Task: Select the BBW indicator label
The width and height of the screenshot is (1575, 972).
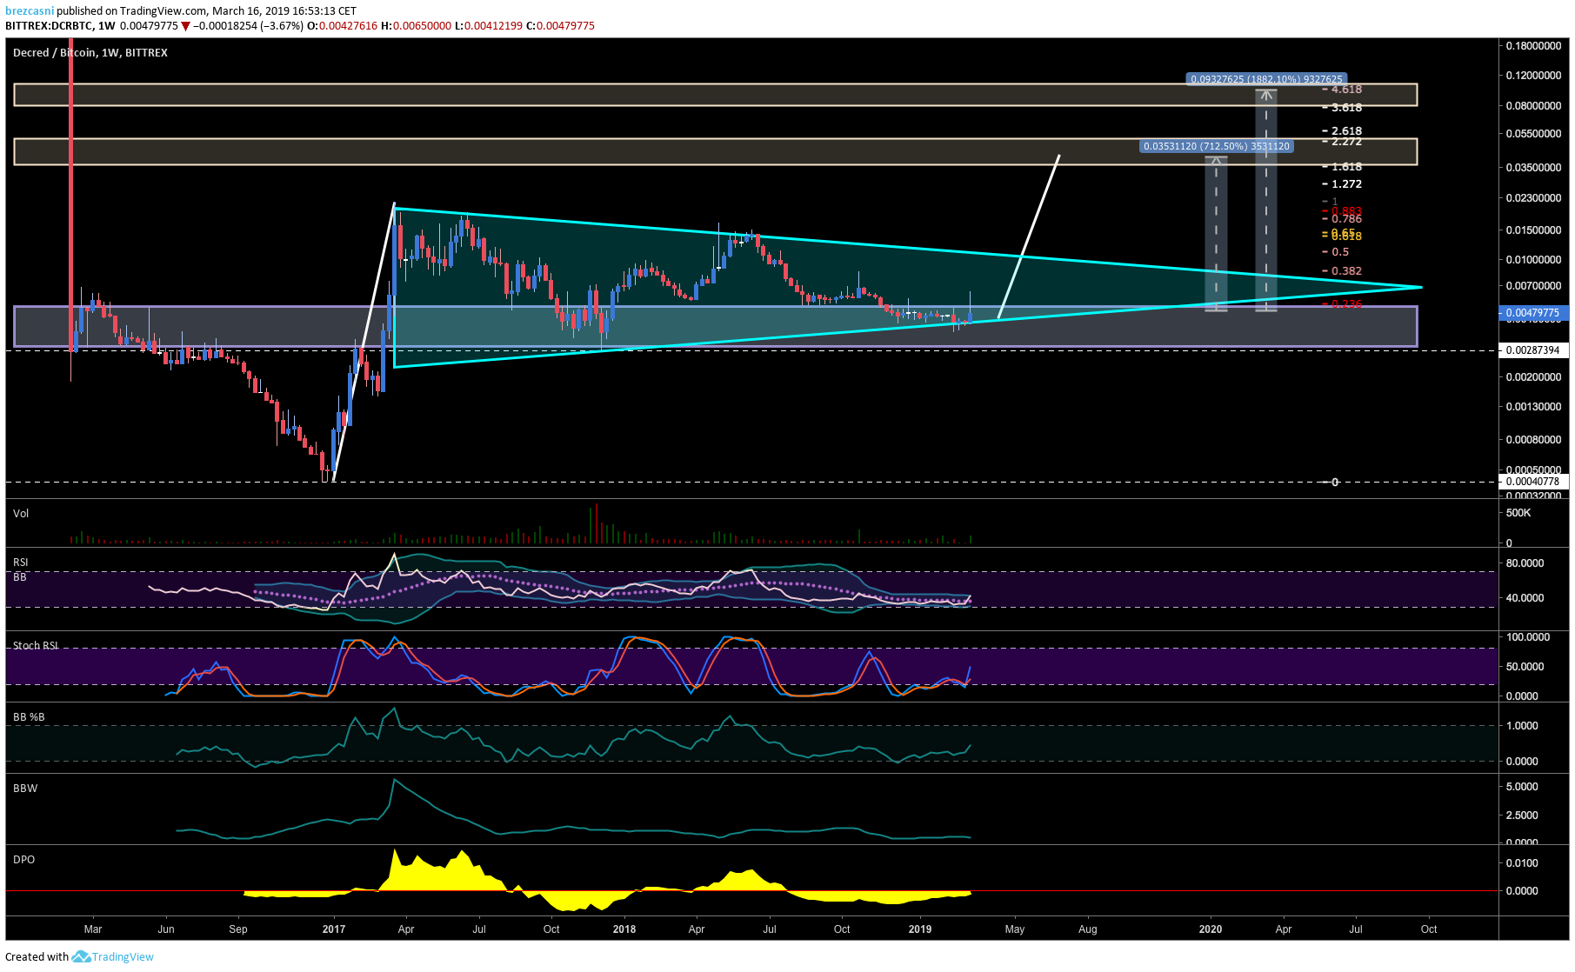Action: (25, 789)
